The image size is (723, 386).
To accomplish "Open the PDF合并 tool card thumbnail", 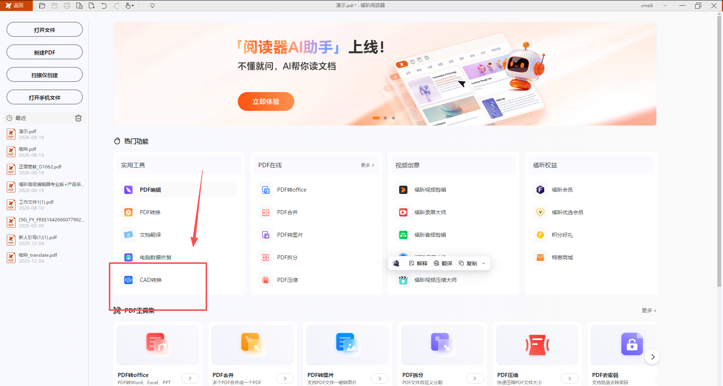I will pos(253,345).
